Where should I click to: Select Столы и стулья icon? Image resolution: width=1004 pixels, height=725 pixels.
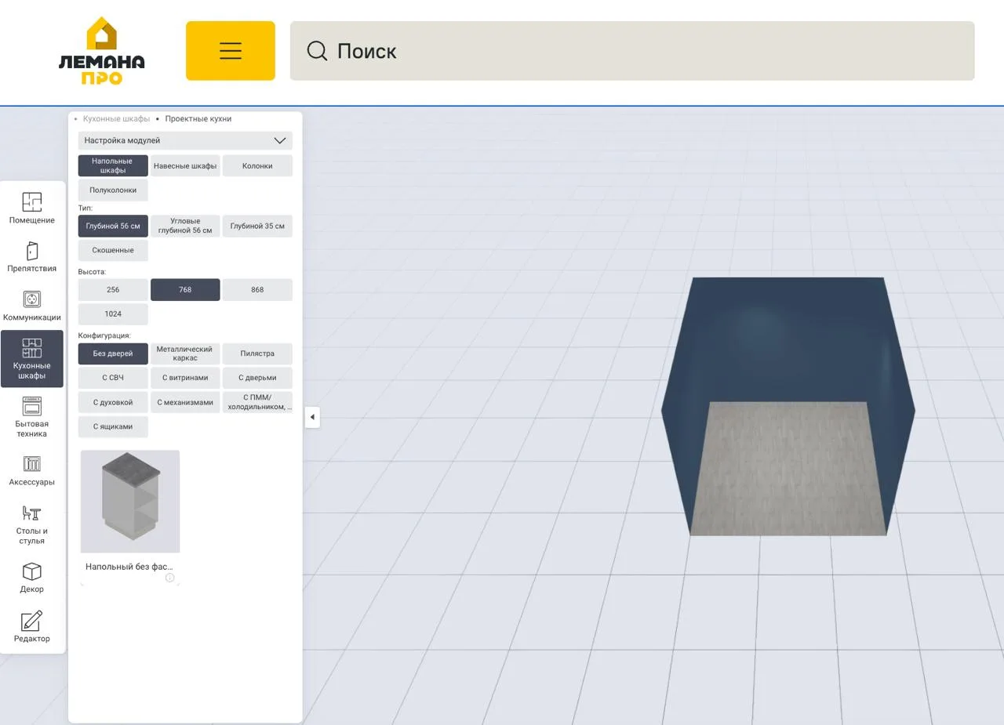click(32, 524)
